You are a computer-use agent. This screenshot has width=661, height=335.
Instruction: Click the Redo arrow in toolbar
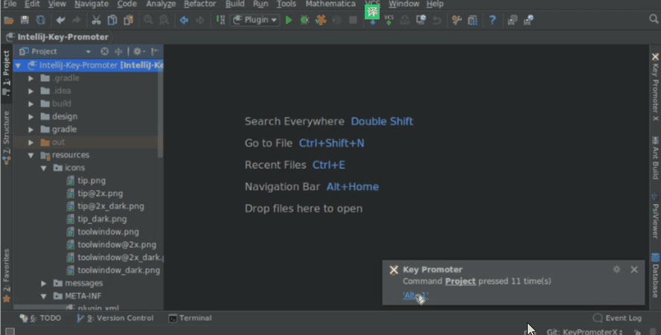coord(77,20)
